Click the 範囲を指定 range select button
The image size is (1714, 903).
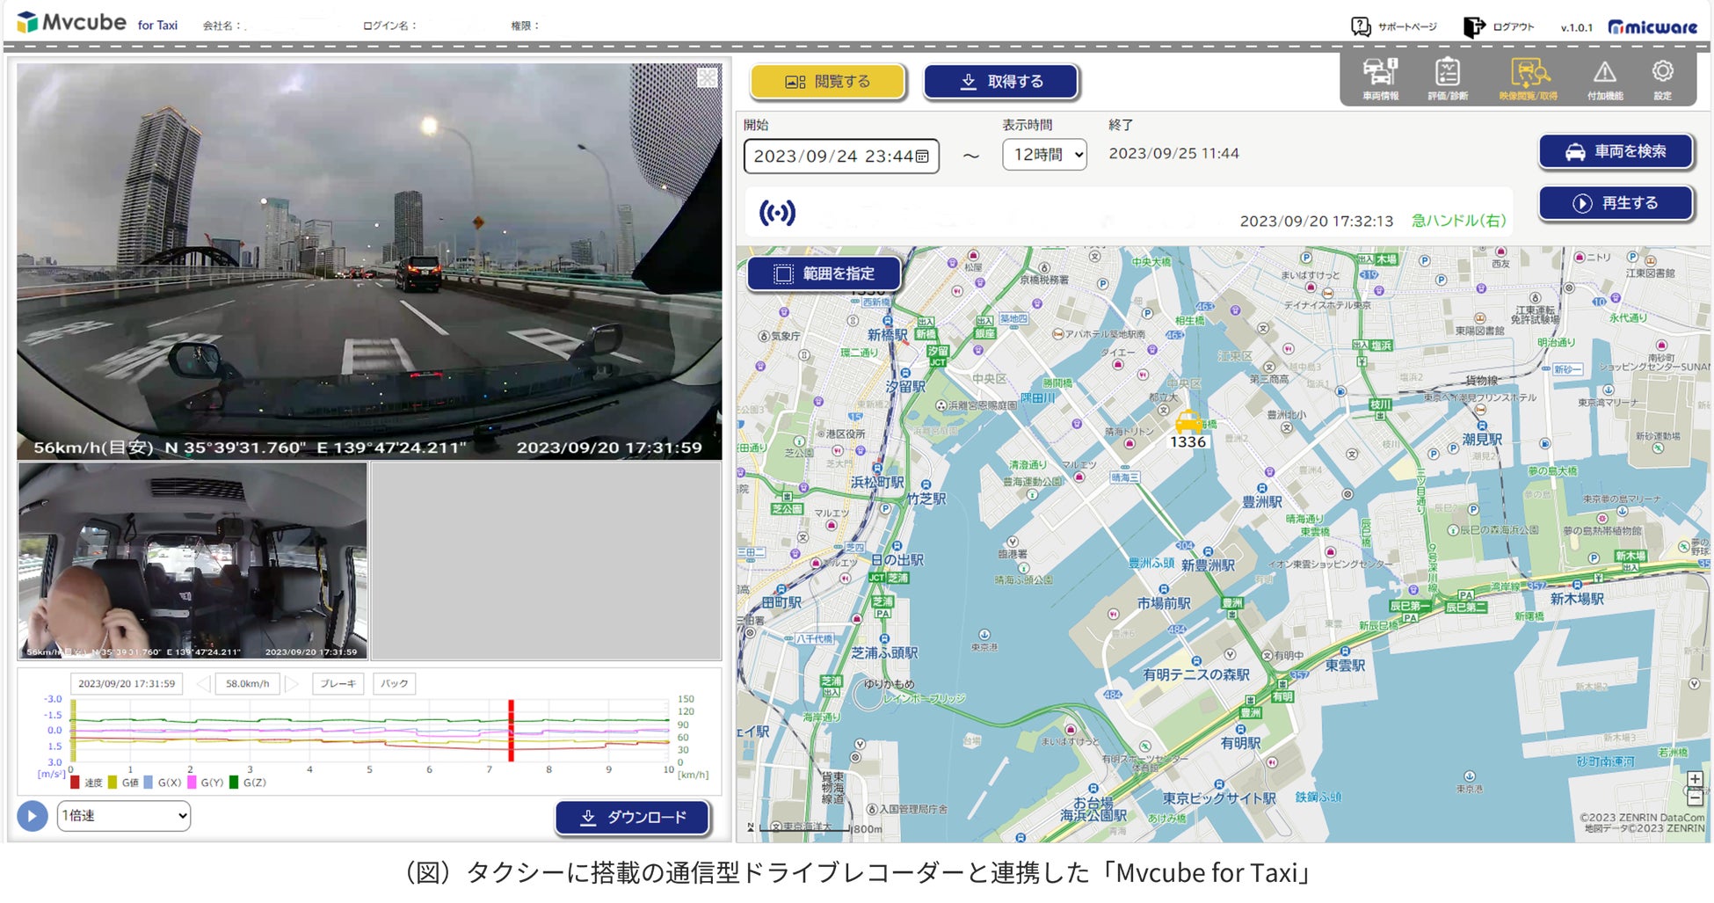pyautogui.click(x=824, y=273)
